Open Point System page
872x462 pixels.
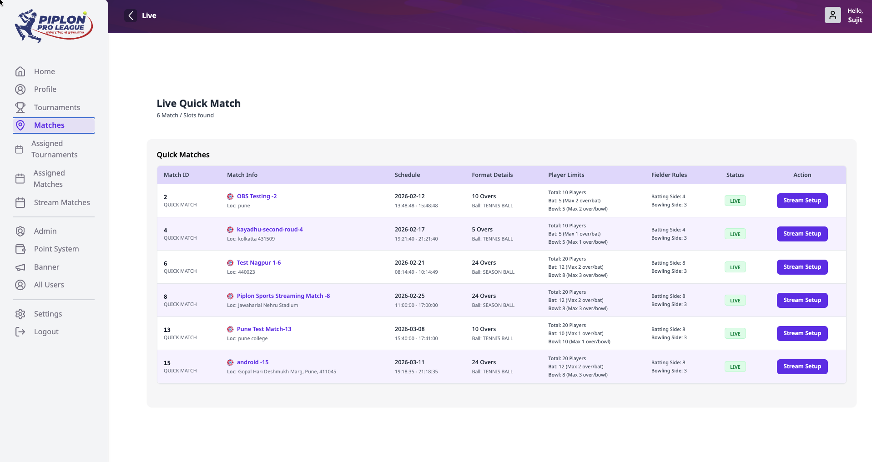[x=54, y=249]
